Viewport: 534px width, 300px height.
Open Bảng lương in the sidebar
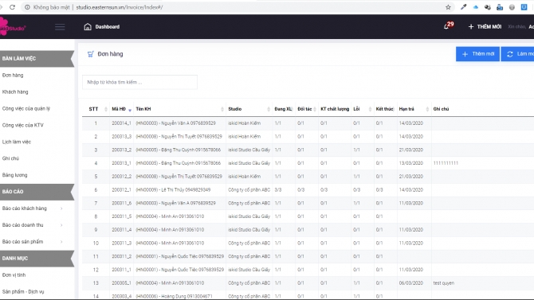click(x=14, y=175)
